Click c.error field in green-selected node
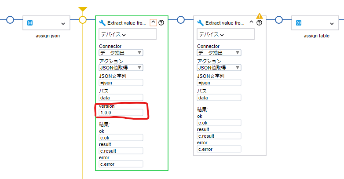Screen dimensions: 344x179 pyautogui.click(x=121, y=164)
